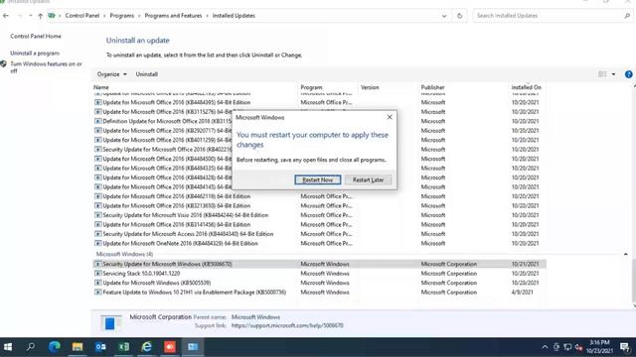
Task: Click the icon beside Servicing Stack entry
Action: 97,274
